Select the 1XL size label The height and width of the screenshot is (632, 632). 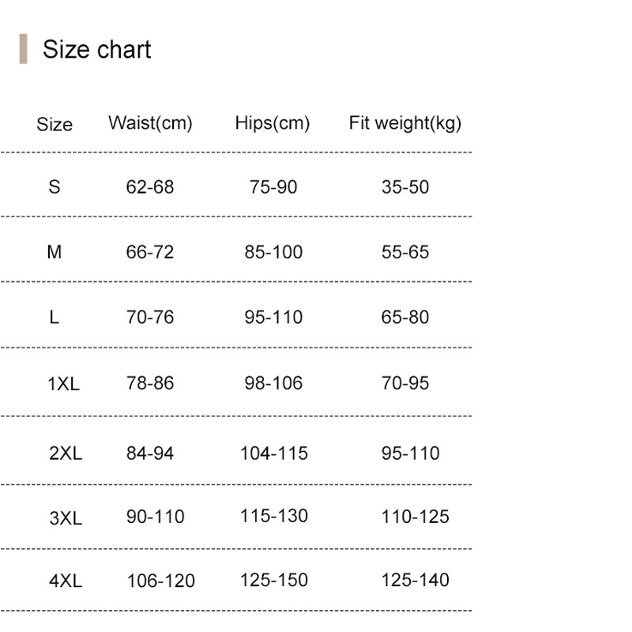tap(64, 384)
